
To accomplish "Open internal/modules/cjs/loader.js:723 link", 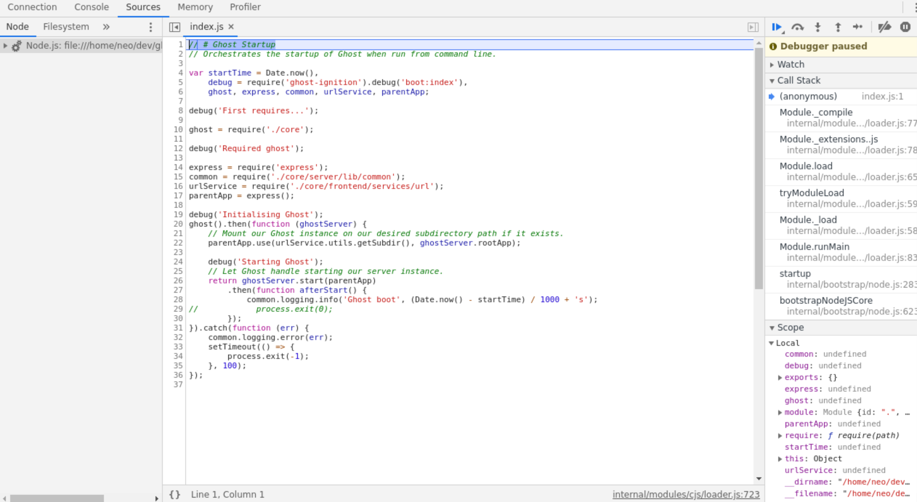I will point(686,494).
